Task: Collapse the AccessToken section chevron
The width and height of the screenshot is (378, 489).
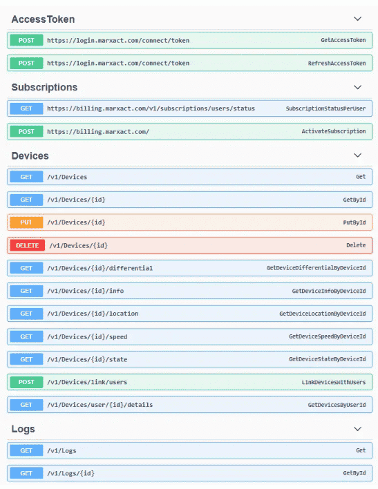Action: click(357, 19)
